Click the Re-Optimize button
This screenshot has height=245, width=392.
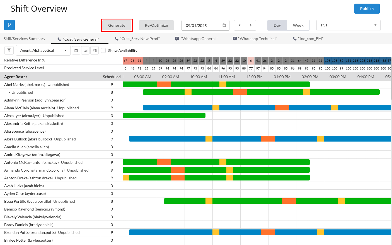156,25
